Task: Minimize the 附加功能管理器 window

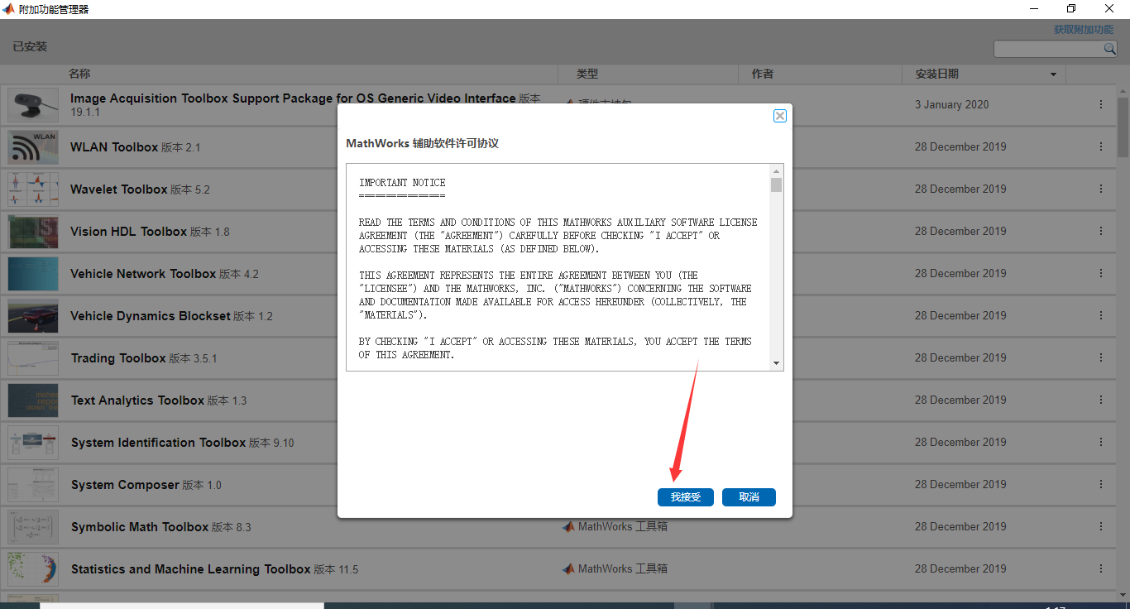Action: [1034, 9]
